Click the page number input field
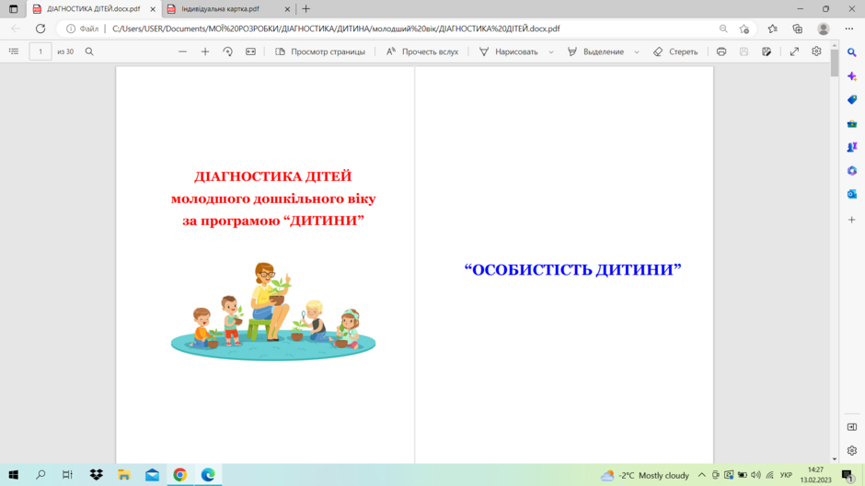865x486 pixels. point(40,51)
